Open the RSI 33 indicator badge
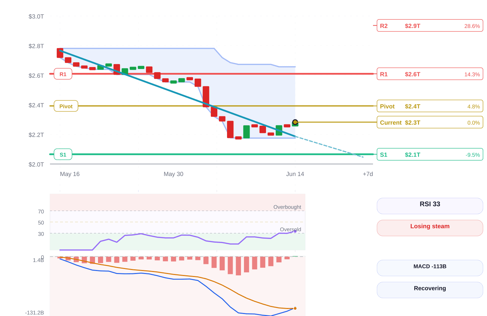Screen dimensions: 487x316 click(x=430, y=206)
